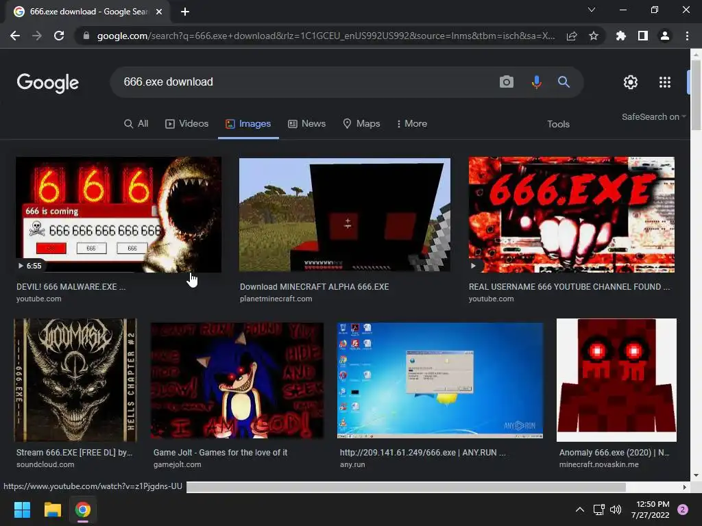Screen dimensions: 702x526
Task: Open Google quick settings gear
Action: click(631, 82)
